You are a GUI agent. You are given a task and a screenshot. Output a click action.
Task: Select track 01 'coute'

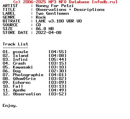(20, 52)
